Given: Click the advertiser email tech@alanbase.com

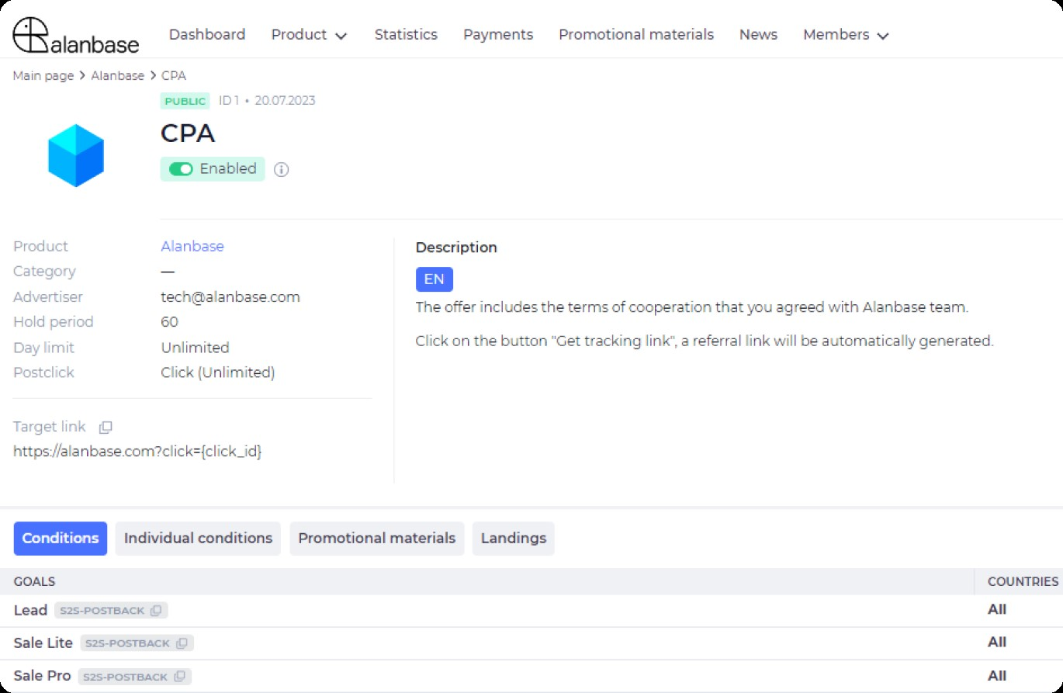Looking at the screenshot, I should [230, 297].
